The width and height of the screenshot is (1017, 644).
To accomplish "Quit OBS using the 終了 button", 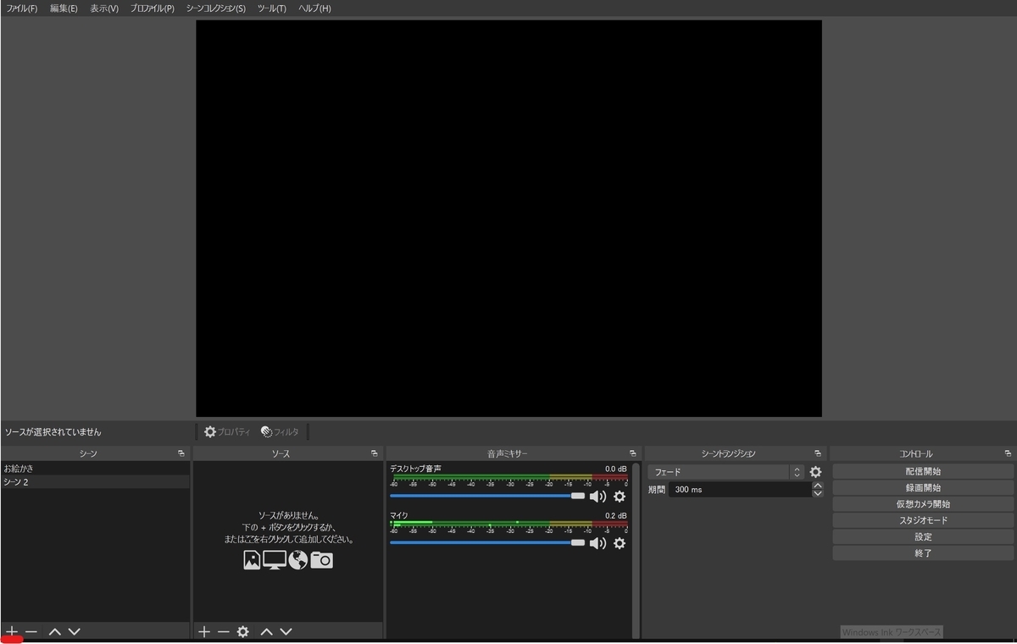I will 923,553.
